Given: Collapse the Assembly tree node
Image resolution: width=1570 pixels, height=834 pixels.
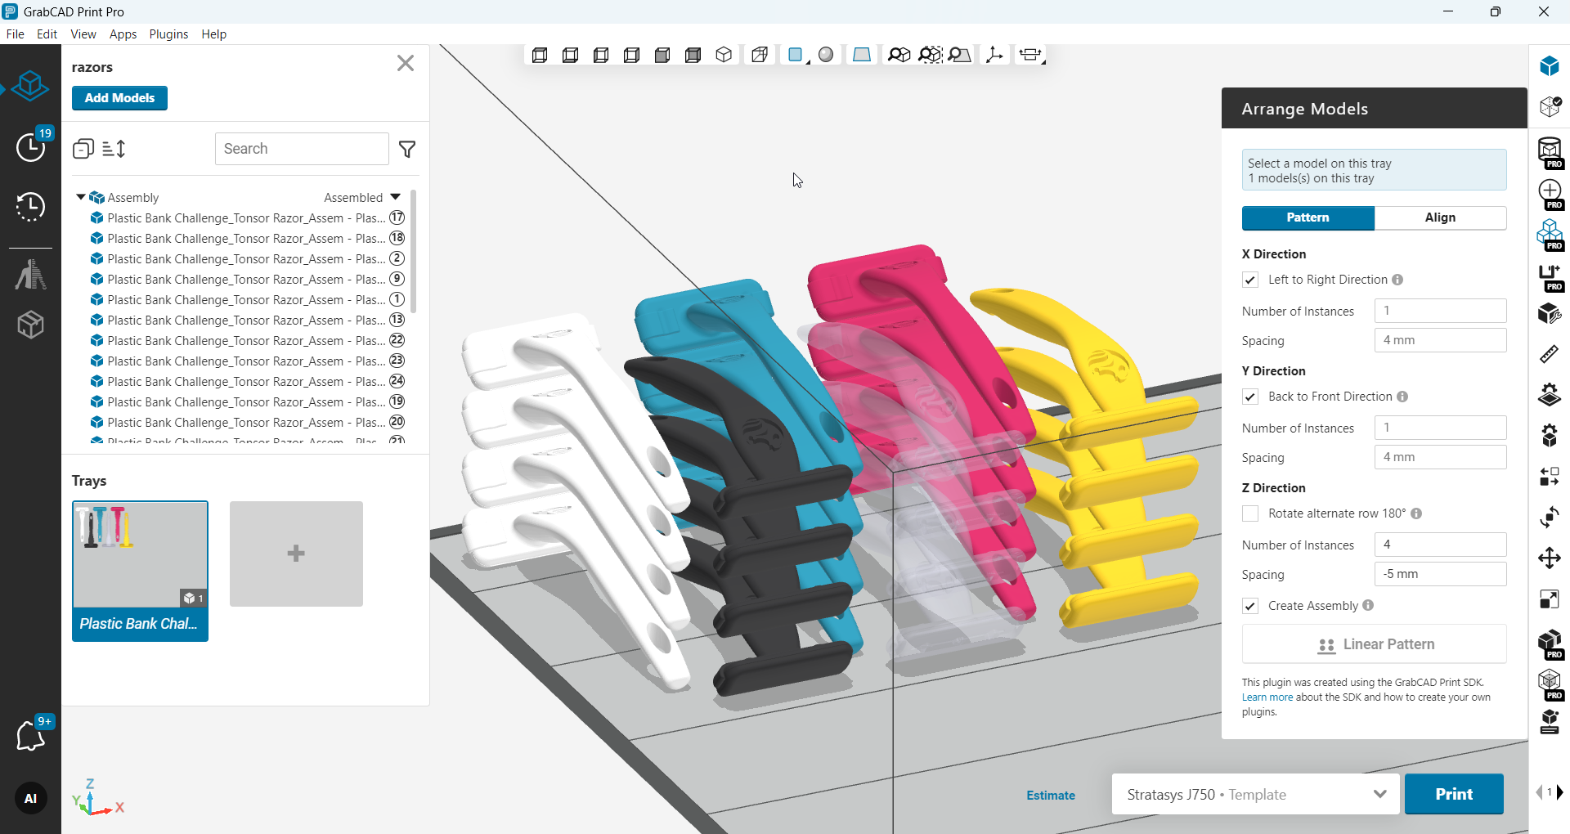Looking at the screenshot, I should pos(81,197).
